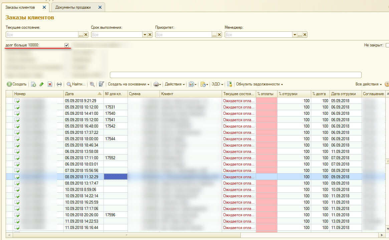Click the set date interval icon

(59, 84)
